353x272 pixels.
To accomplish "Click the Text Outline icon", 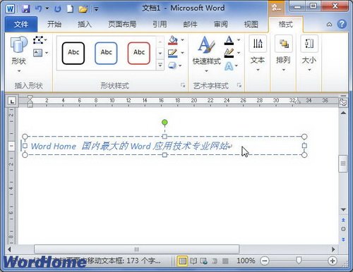I will point(229,53).
